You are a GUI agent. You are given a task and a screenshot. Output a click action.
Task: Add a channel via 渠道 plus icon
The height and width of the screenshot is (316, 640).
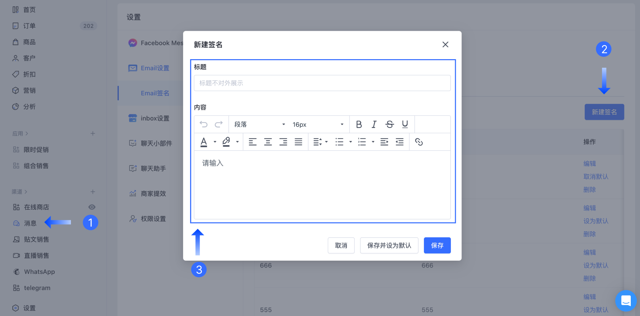coord(93,192)
